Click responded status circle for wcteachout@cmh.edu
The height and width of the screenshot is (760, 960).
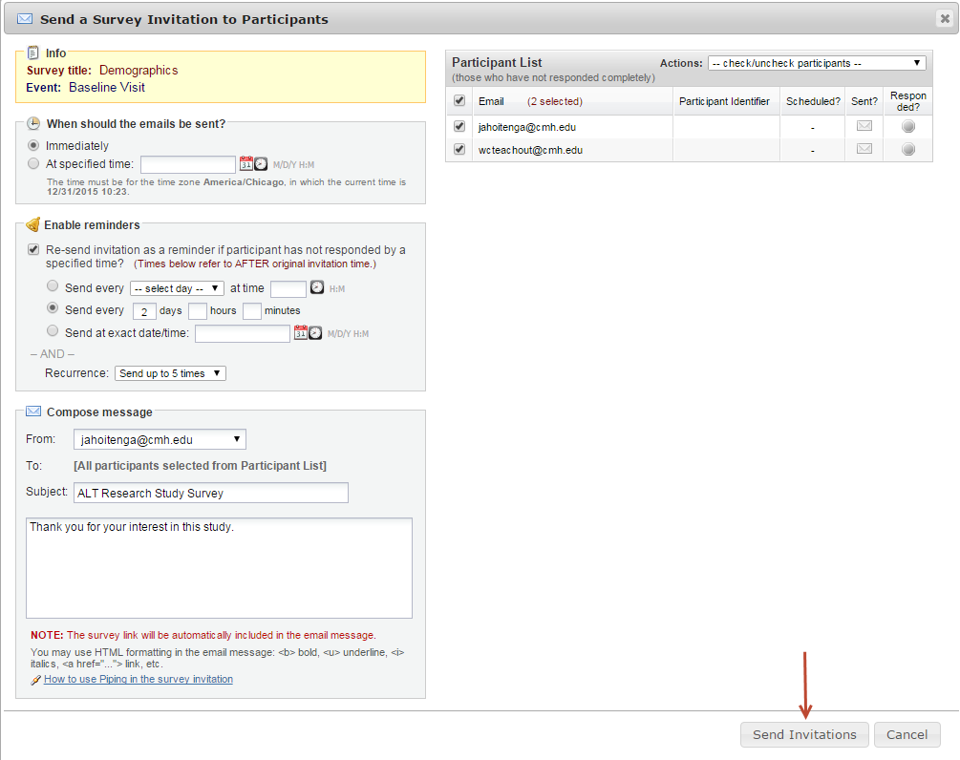(907, 149)
